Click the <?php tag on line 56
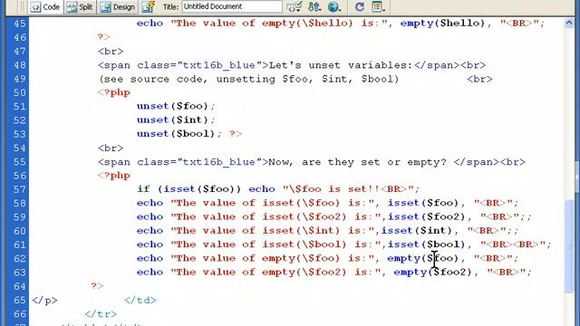The height and width of the screenshot is (326, 580). coord(114,176)
